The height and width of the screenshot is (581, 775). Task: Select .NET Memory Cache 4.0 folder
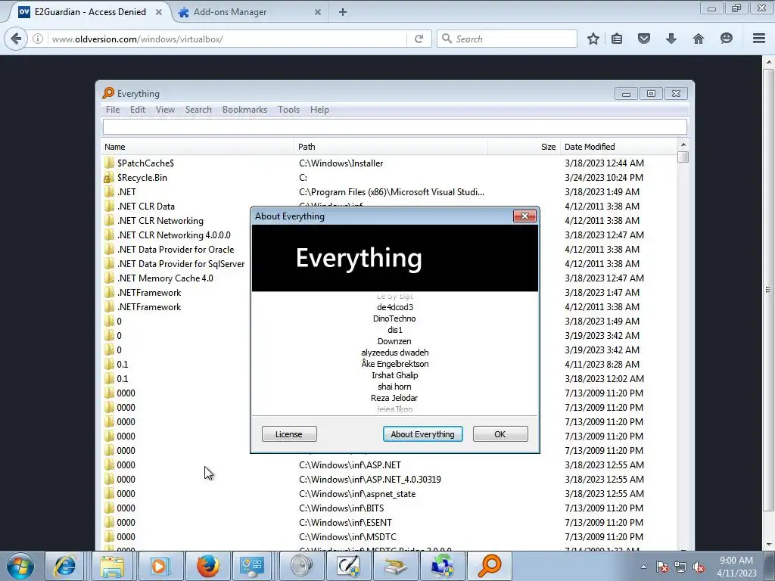[x=165, y=278]
